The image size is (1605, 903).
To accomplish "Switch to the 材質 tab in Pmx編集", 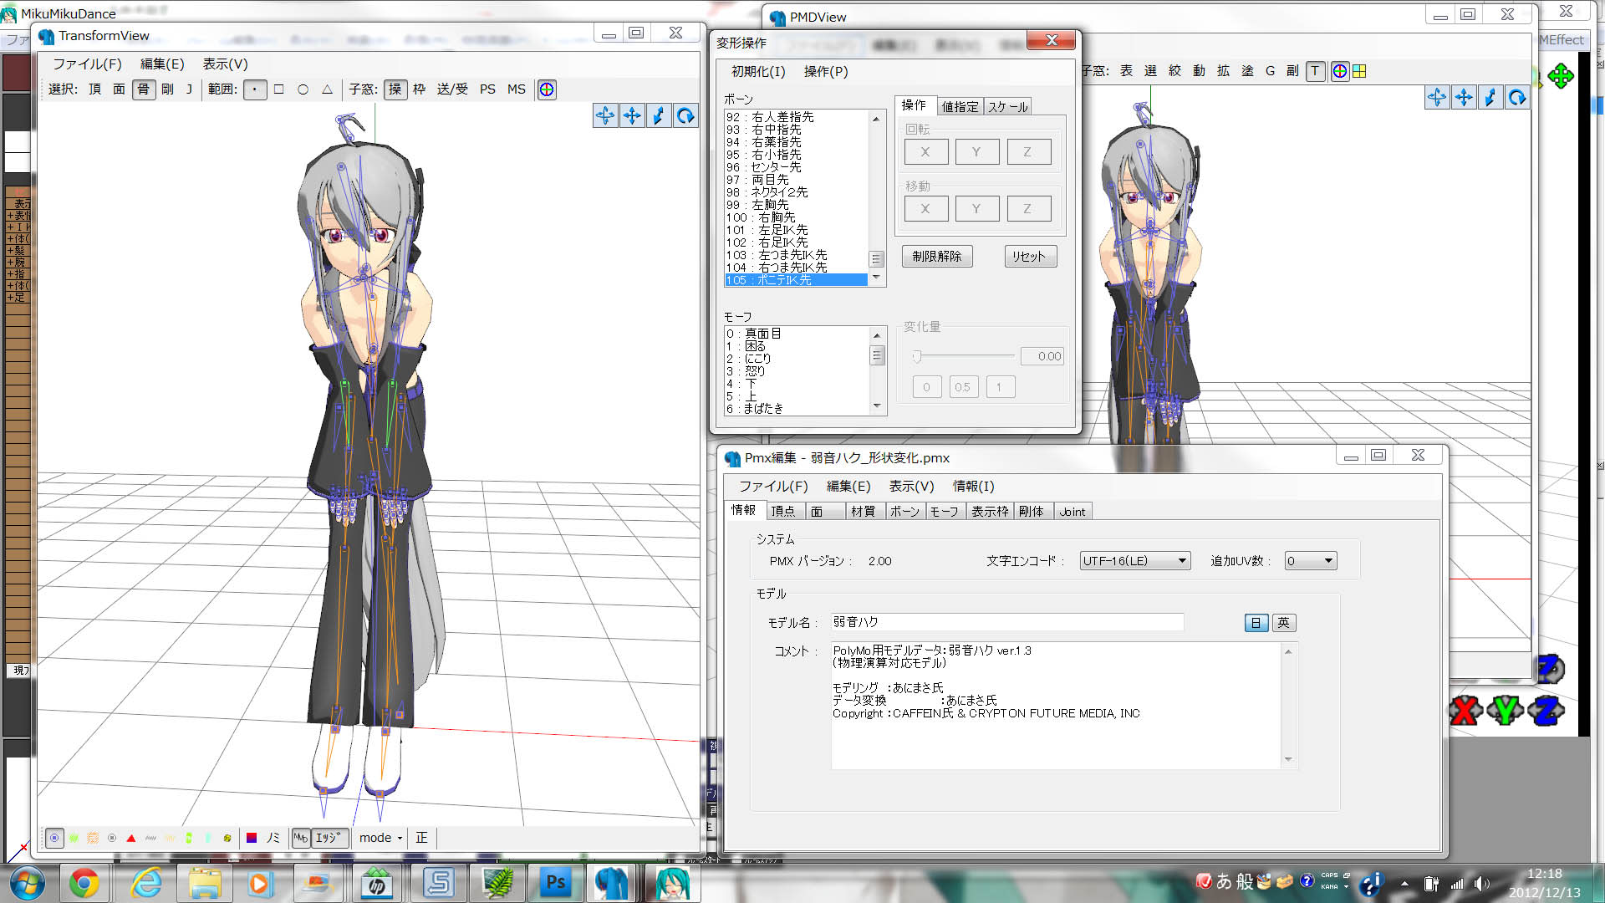I will (863, 512).
